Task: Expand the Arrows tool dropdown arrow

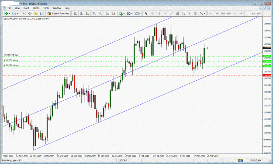Action: [x=204, y=14]
